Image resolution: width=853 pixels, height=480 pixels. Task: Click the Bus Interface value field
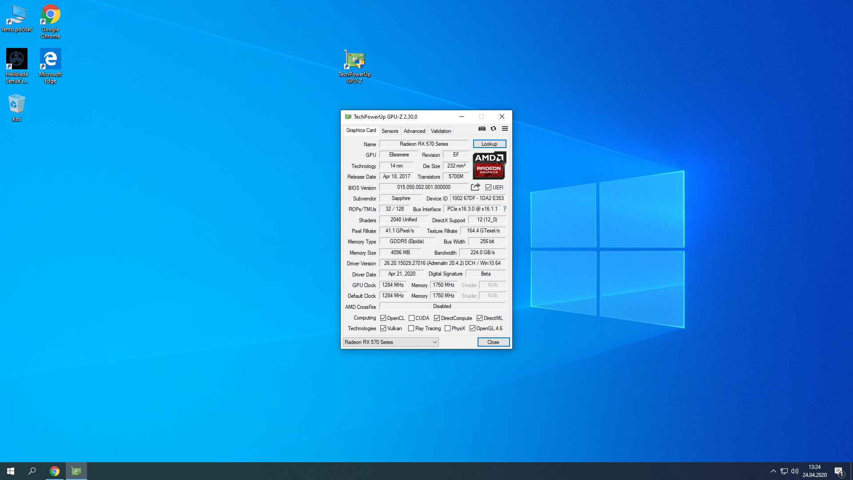pyautogui.click(x=472, y=209)
